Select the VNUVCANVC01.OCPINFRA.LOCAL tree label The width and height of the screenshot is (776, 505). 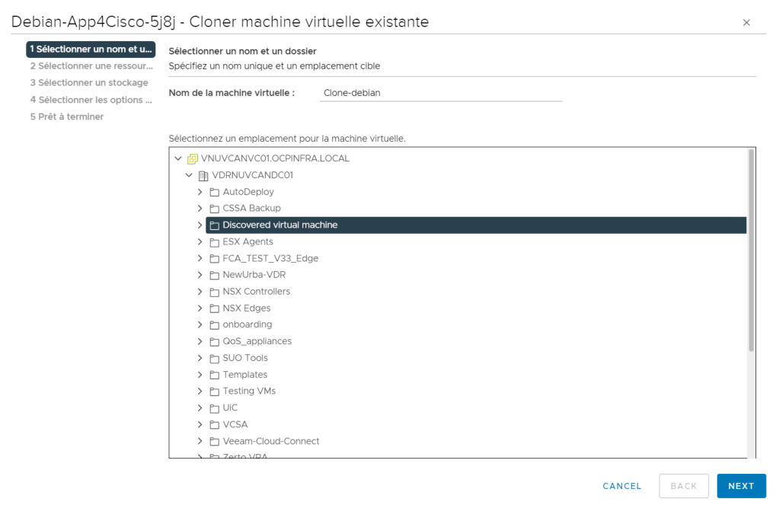275,158
